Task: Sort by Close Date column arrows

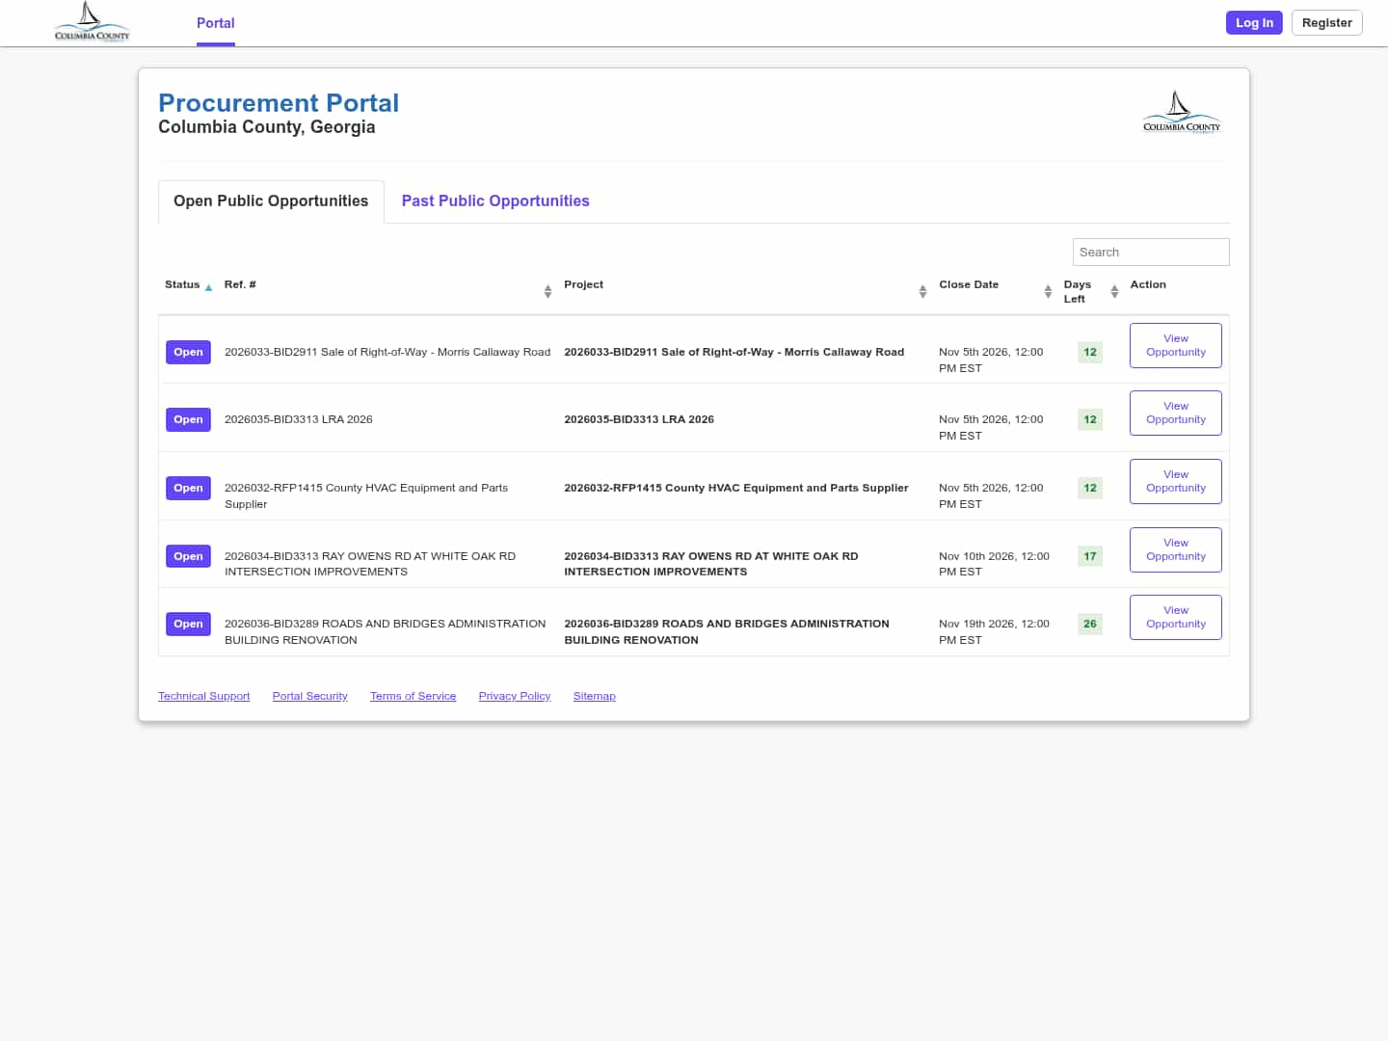Action: click(x=1048, y=291)
